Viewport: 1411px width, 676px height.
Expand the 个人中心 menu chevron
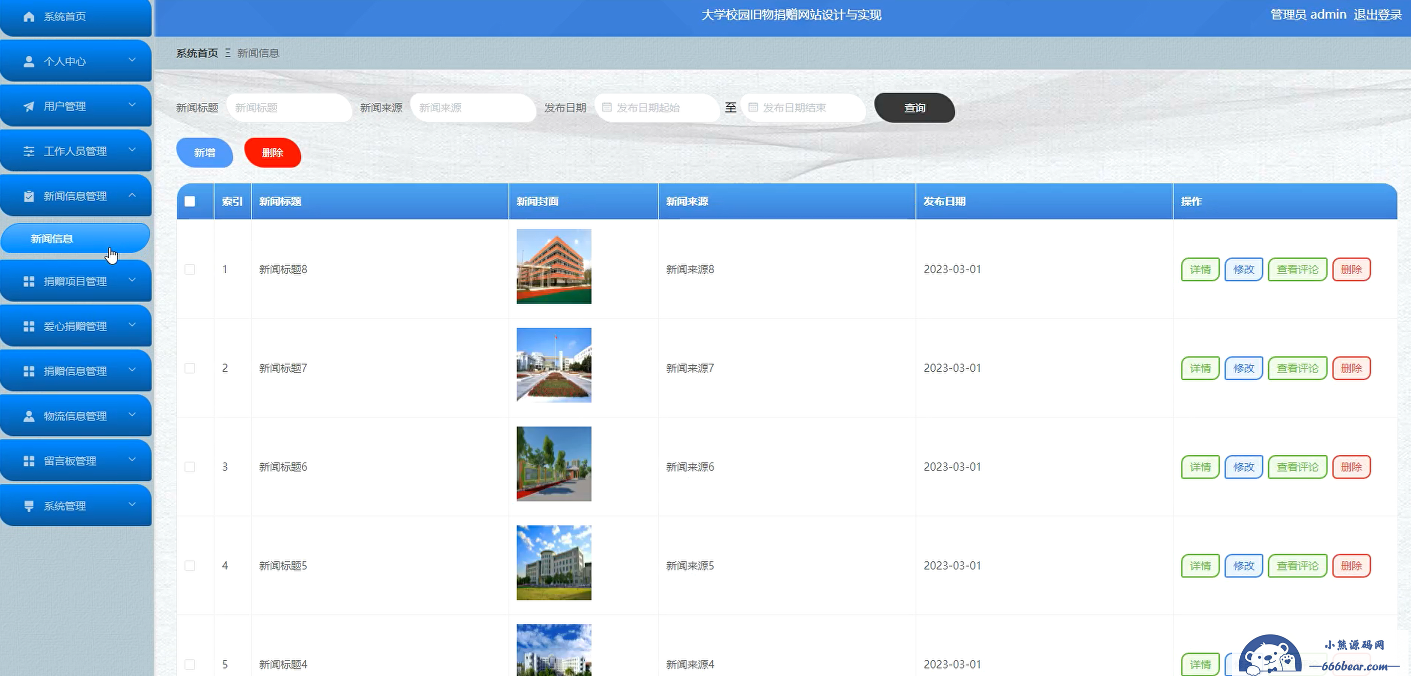click(x=132, y=60)
